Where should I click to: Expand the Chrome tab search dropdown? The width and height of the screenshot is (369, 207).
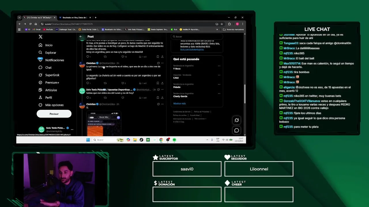click(x=19, y=18)
